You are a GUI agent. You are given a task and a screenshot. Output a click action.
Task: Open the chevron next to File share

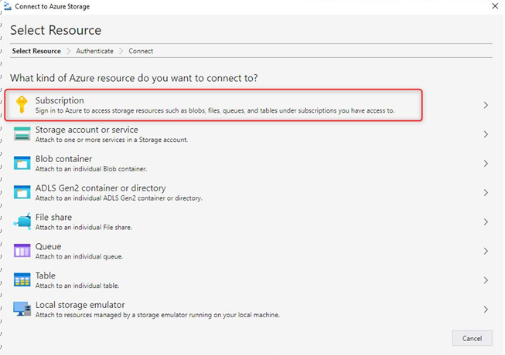(x=486, y=222)
